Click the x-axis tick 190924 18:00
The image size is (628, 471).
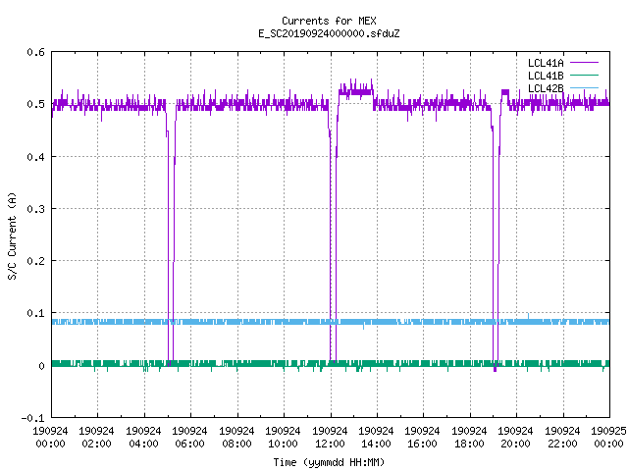click(469, 438)
